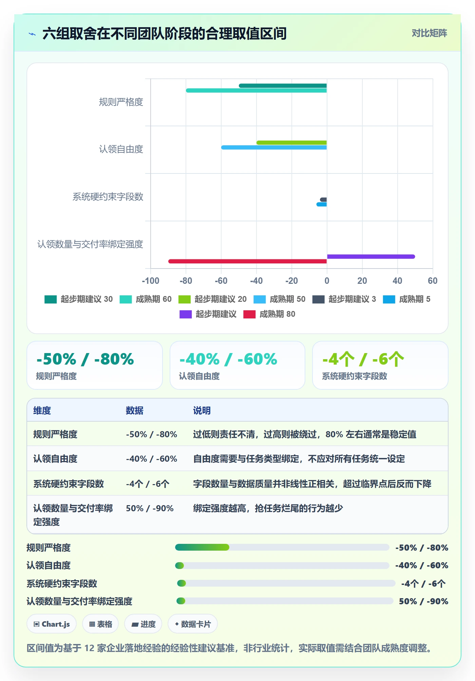475x681 pixels.
Task: Click the 50% / -90% table data cell
Action: click(x=150, y=508)
